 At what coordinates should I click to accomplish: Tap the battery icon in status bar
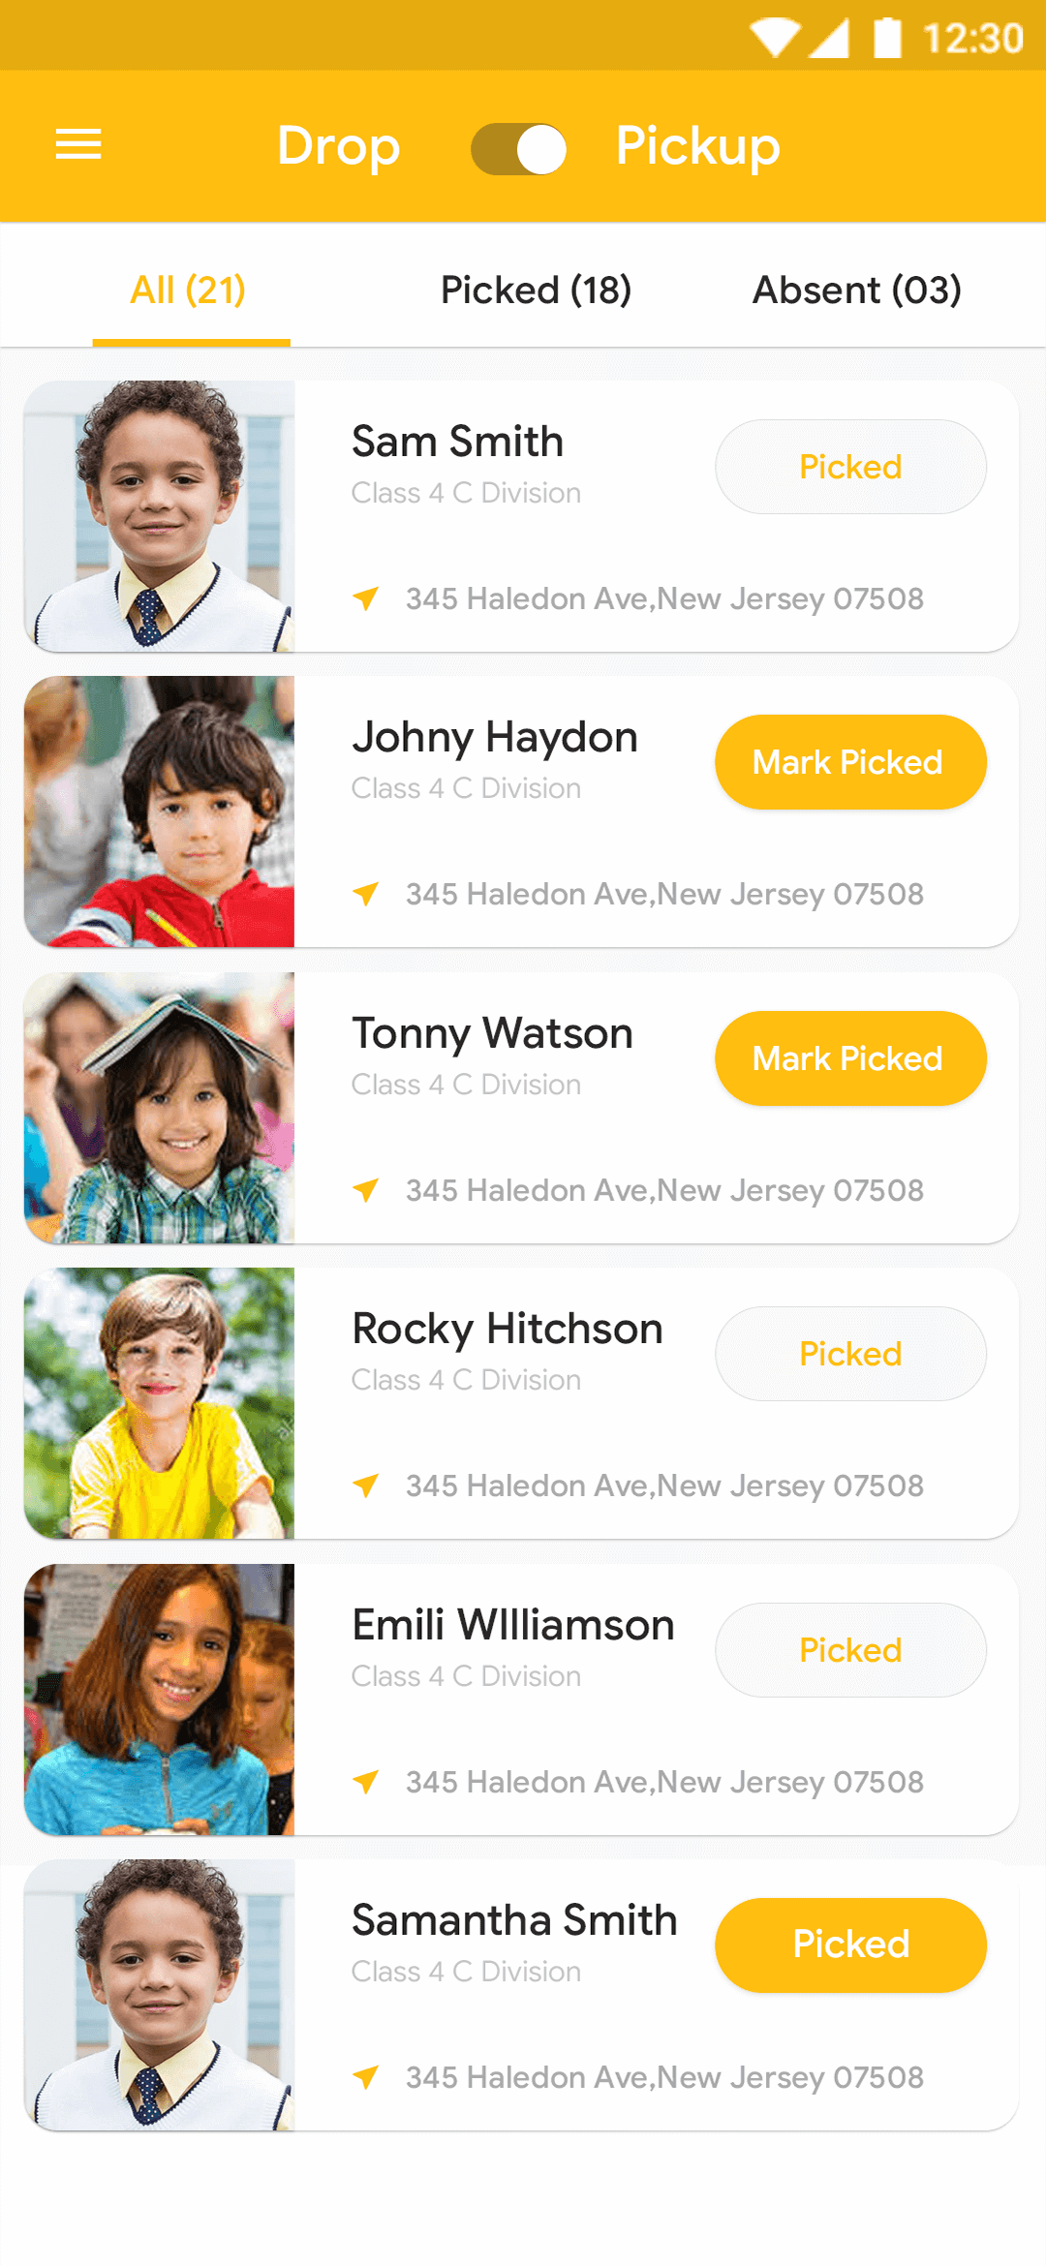click(x=887, y=39)
